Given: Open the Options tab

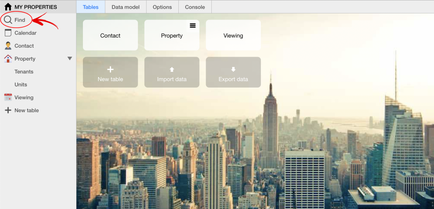Looking at the screenshot, I should coord(162,7).
